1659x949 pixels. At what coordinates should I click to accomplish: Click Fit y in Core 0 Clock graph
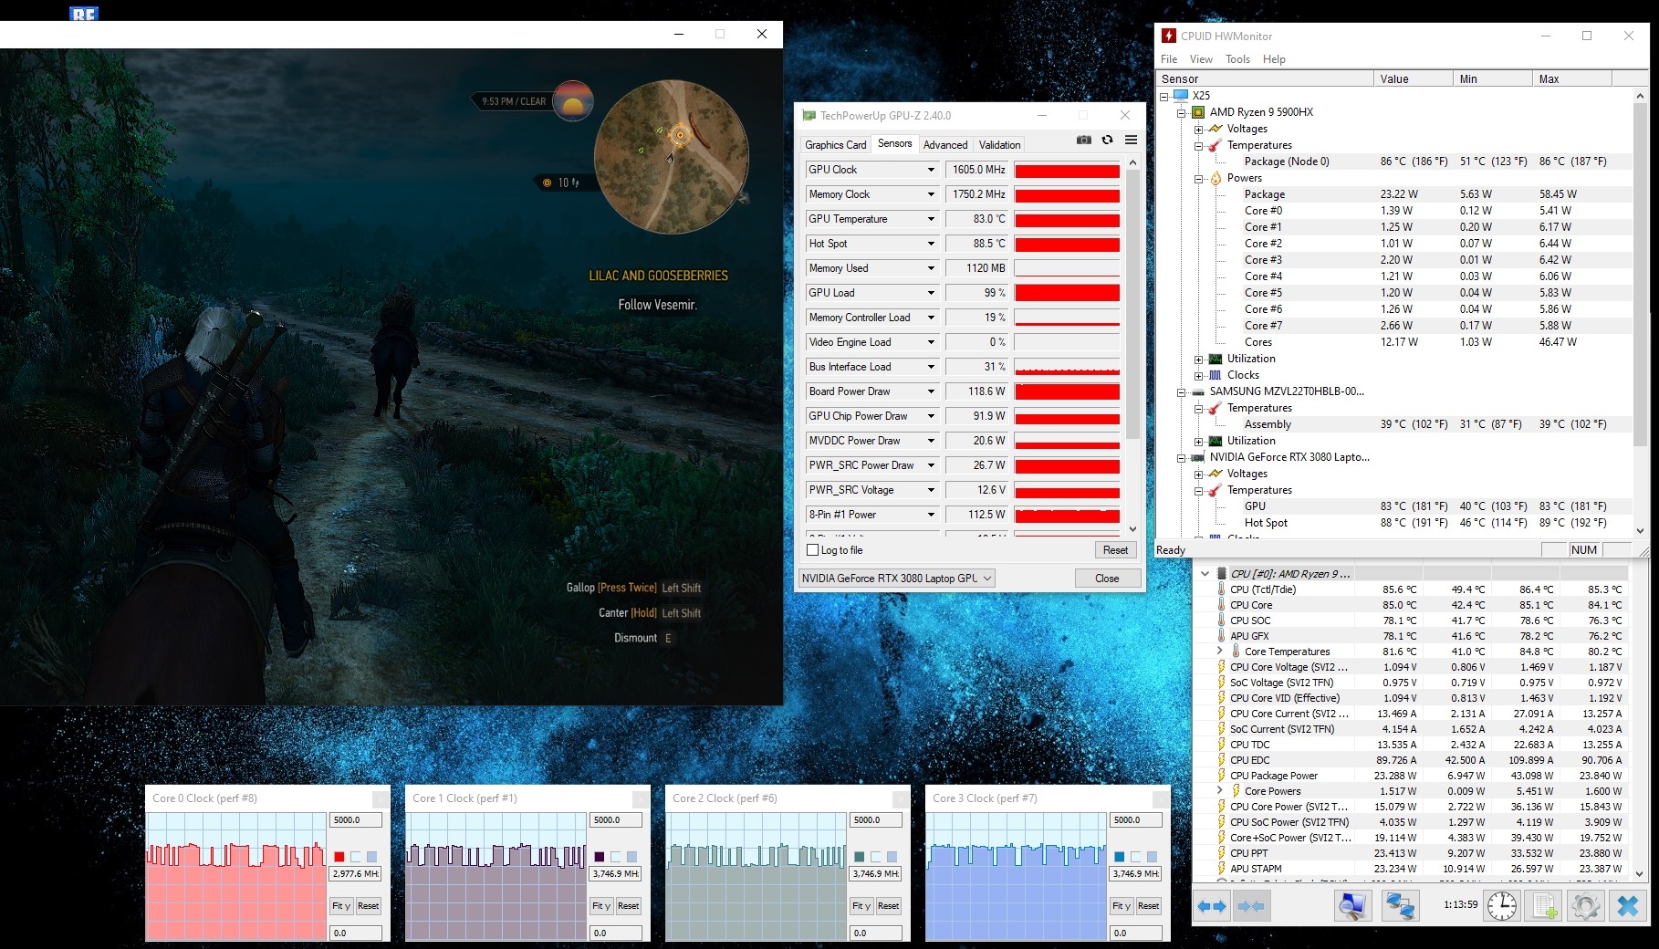pyautogui.click(x=341, y=906)
